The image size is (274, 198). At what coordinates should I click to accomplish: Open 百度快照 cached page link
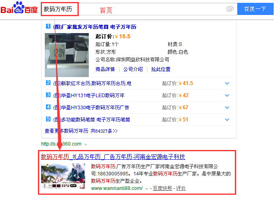point(162,188)
